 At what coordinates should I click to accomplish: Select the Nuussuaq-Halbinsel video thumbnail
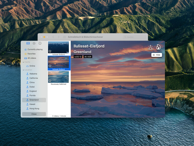pyautogui.click(x=58, y=77)
